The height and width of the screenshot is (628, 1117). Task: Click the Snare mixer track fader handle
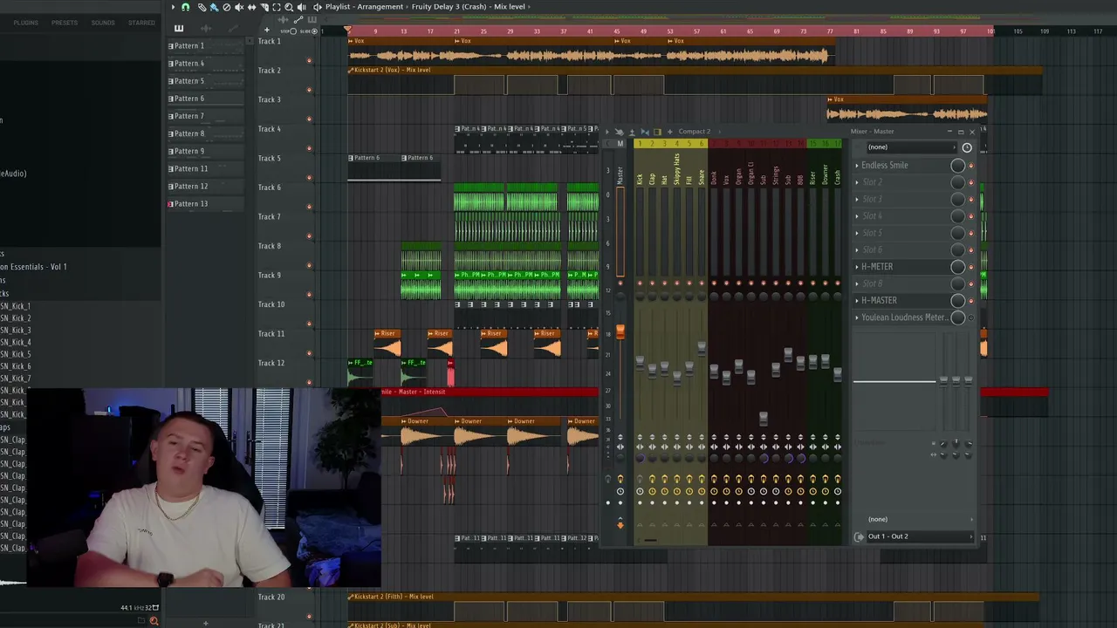pyautogui.click(x=701, y=347)
